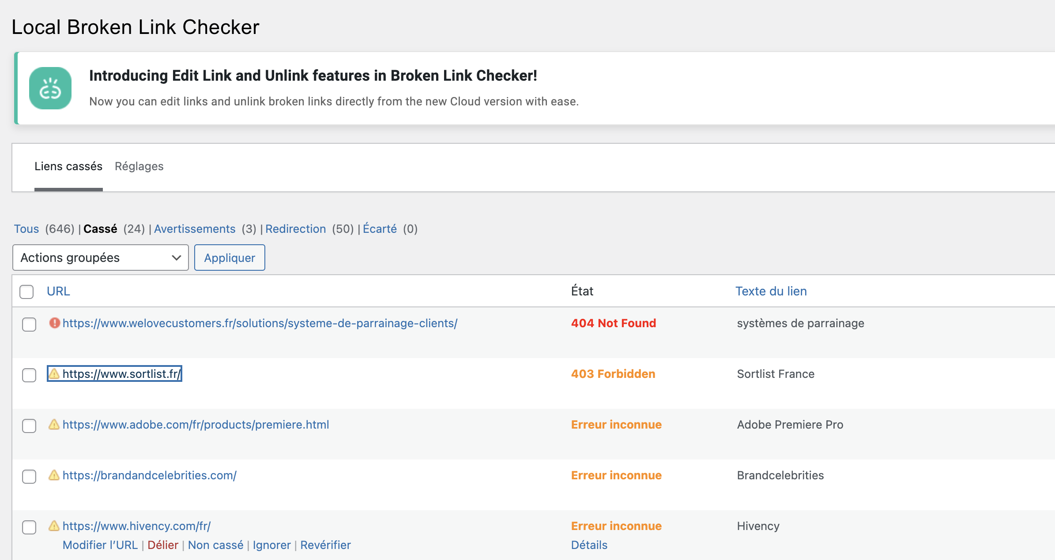Image resolution: width=1055 pixels, height=560 pixels.
Task: Click the red error icon beside welovecustomers URL
Action: click(54, 323)
